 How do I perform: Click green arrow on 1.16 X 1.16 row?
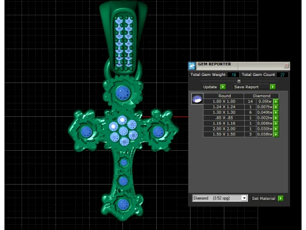[276, 123]
